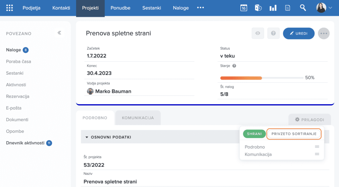This screenshot has height=187, width=339.
Task: Open the apps grid menu
Action: (10, 8)
